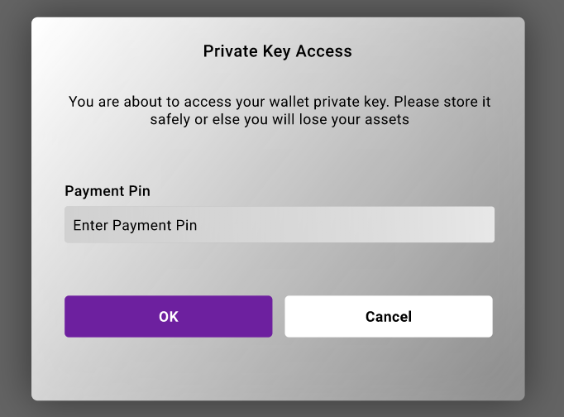
Task: Click the Private Key Access title
Action: point(278,51)
